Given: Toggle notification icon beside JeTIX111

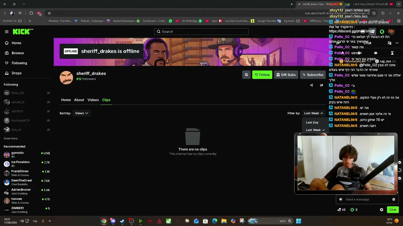Looking at the screenshot, I should [x=48, y=111].
